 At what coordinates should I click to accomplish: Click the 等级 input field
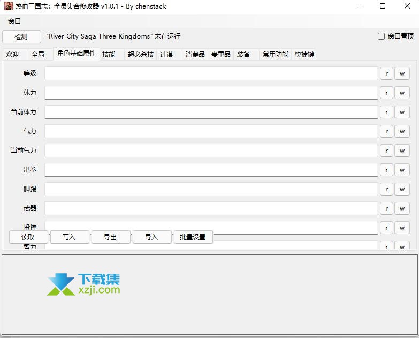(x=211, y=73)
